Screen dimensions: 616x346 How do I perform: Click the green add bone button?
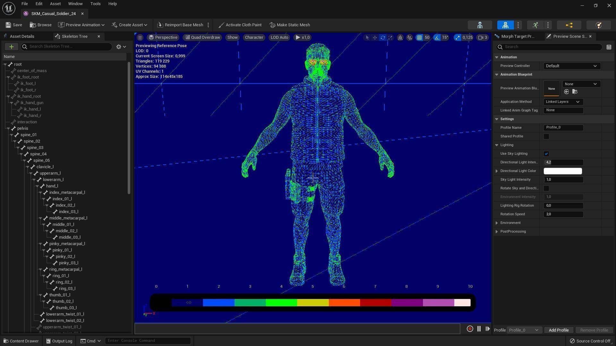(x=11, y=47)
